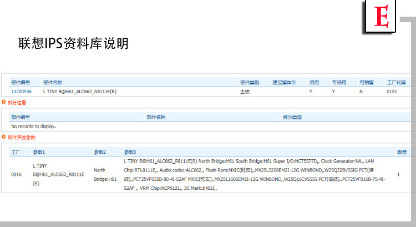The height and width of the screenshot is (227, 416).
Task: Click the 可销售 column header
Action: tap(367, 83)
